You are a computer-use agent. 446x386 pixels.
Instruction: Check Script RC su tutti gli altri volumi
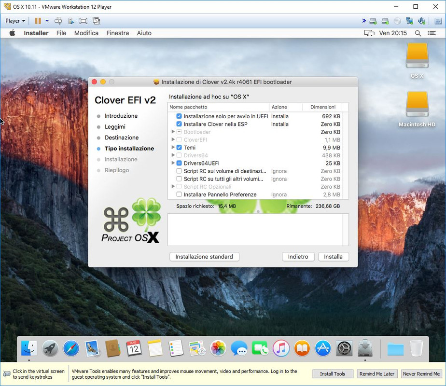coord(179,179)
